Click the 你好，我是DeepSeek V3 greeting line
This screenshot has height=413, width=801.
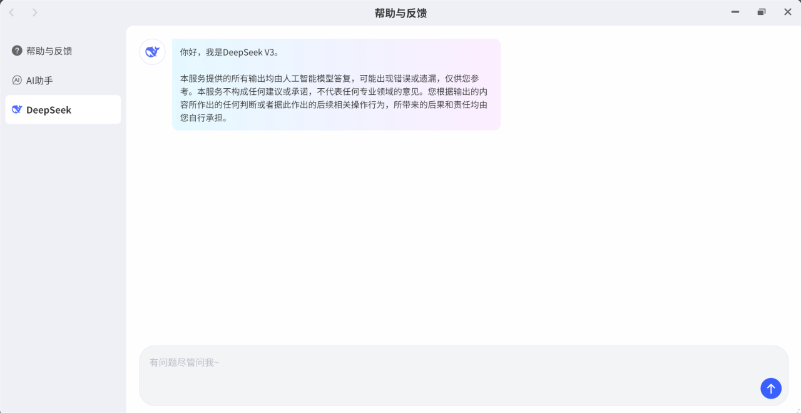pyautogui.click(x=229, y=52)
